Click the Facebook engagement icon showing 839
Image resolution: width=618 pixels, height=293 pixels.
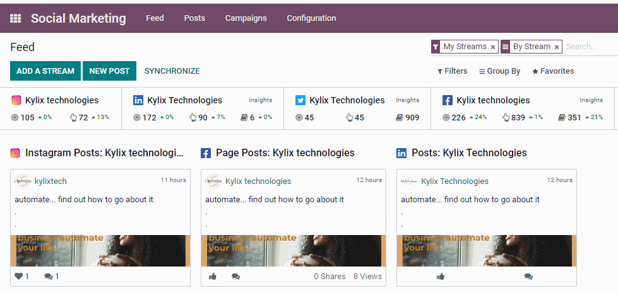[506, 117]
